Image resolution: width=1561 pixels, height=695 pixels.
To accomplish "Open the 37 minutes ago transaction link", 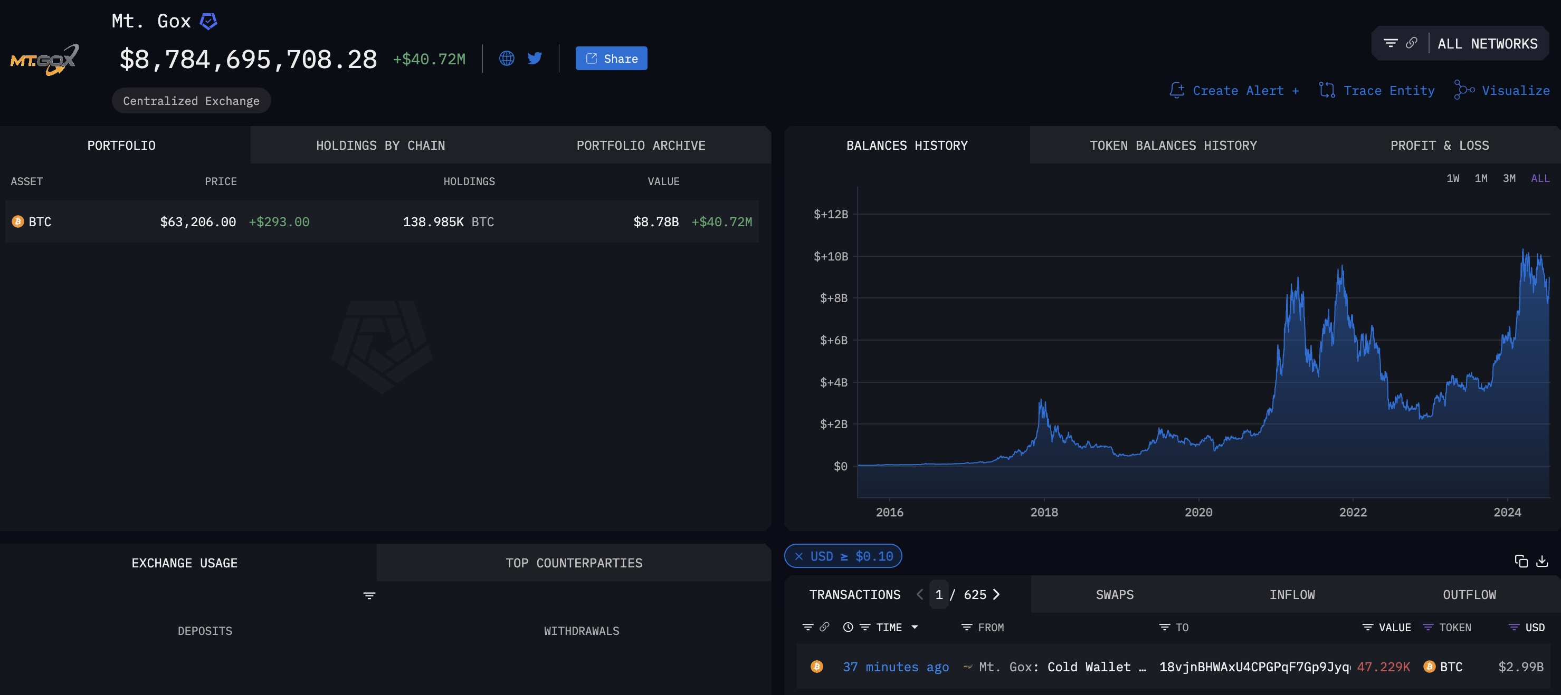I will tap(896, 667).
